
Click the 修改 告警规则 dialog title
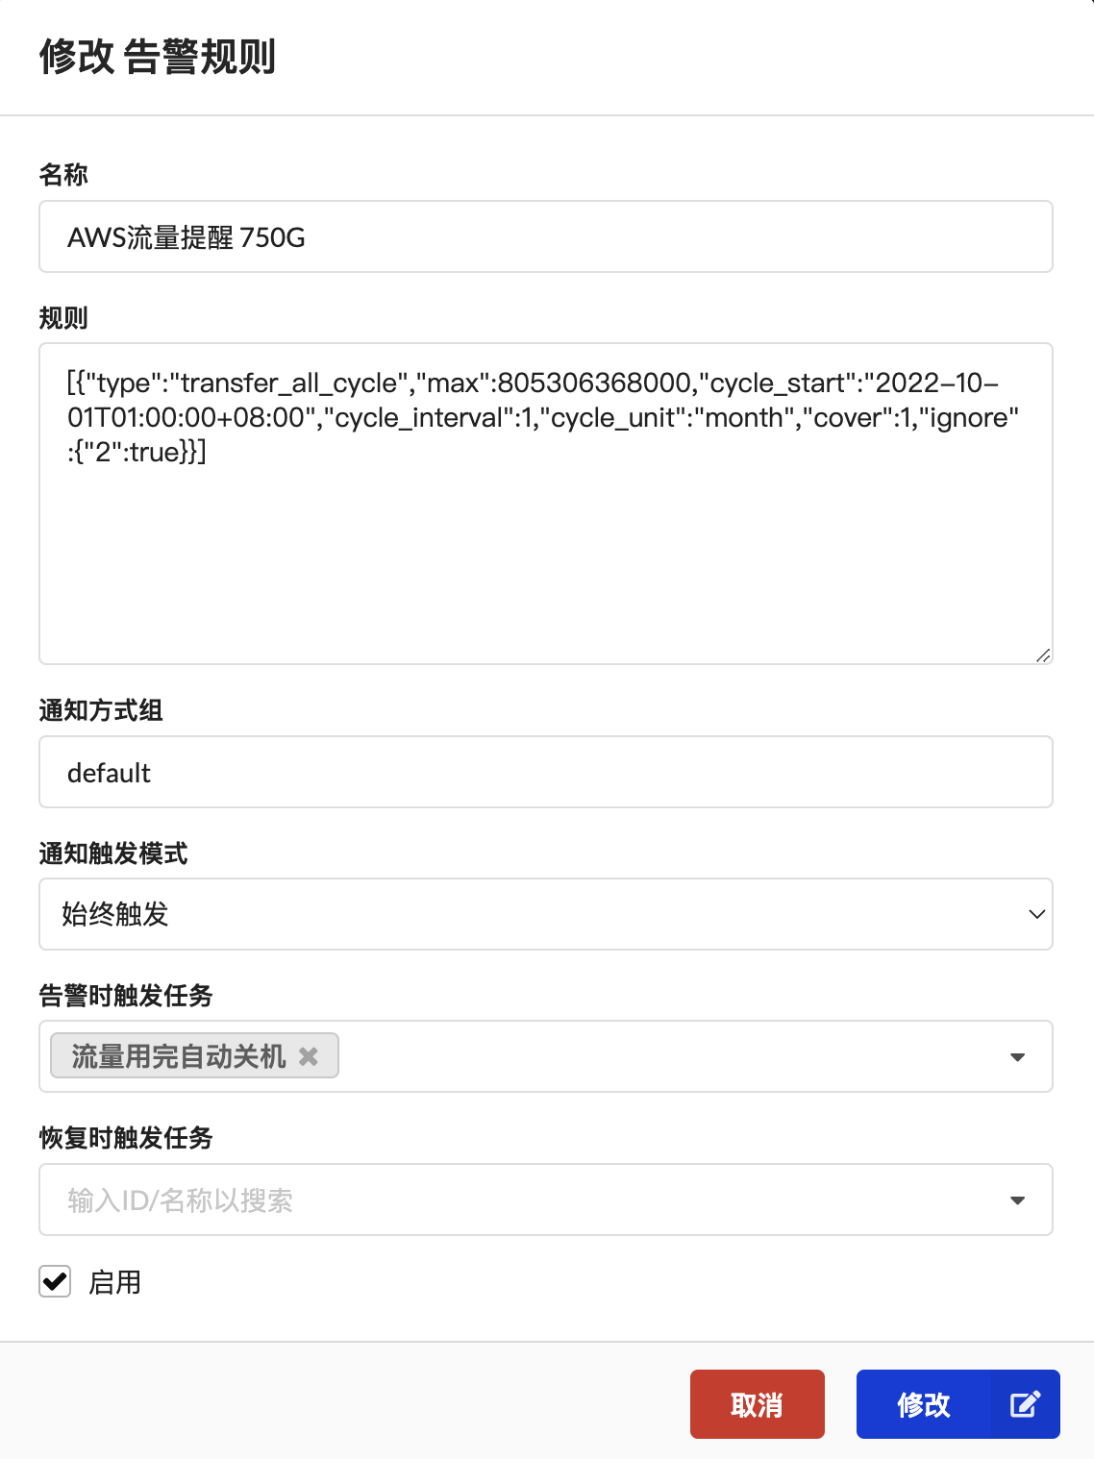(158, 57)
